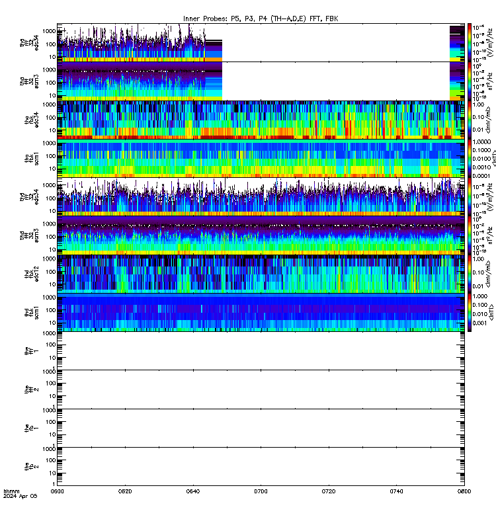Click the 'the fb 2' panel label
This screenshot has height=529, width=496.
(32, 467)
